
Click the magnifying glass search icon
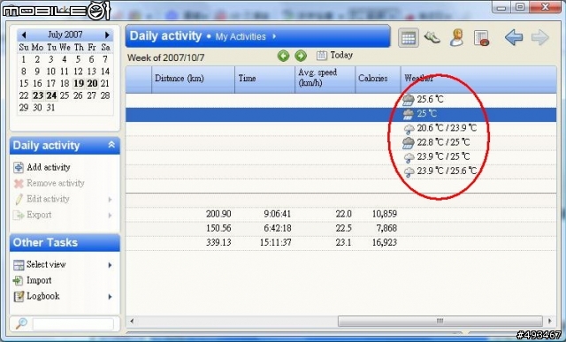pos(21,323)
